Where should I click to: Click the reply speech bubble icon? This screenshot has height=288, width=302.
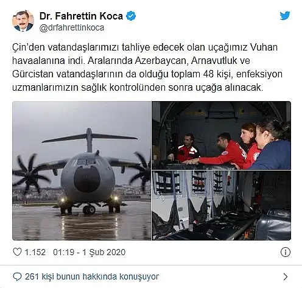tap(17, 276)
